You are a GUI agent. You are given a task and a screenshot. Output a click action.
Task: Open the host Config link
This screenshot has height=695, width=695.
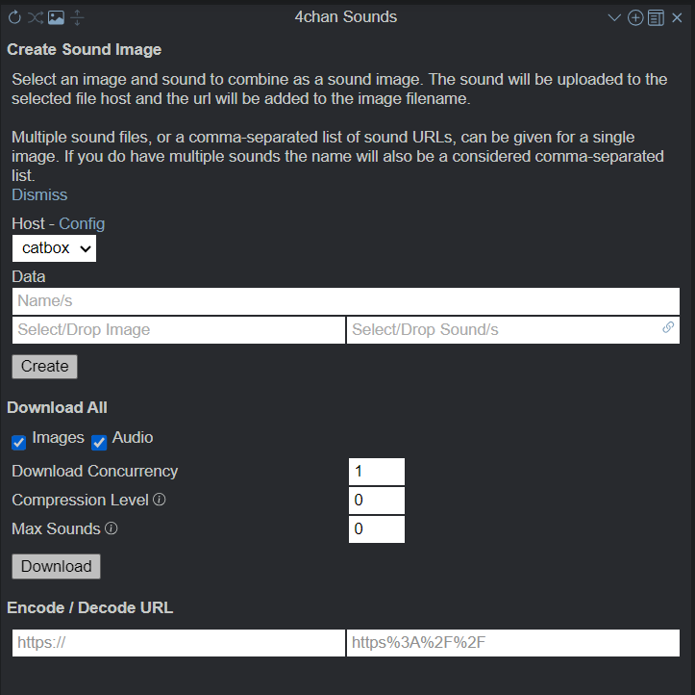[x=82, y=223]
